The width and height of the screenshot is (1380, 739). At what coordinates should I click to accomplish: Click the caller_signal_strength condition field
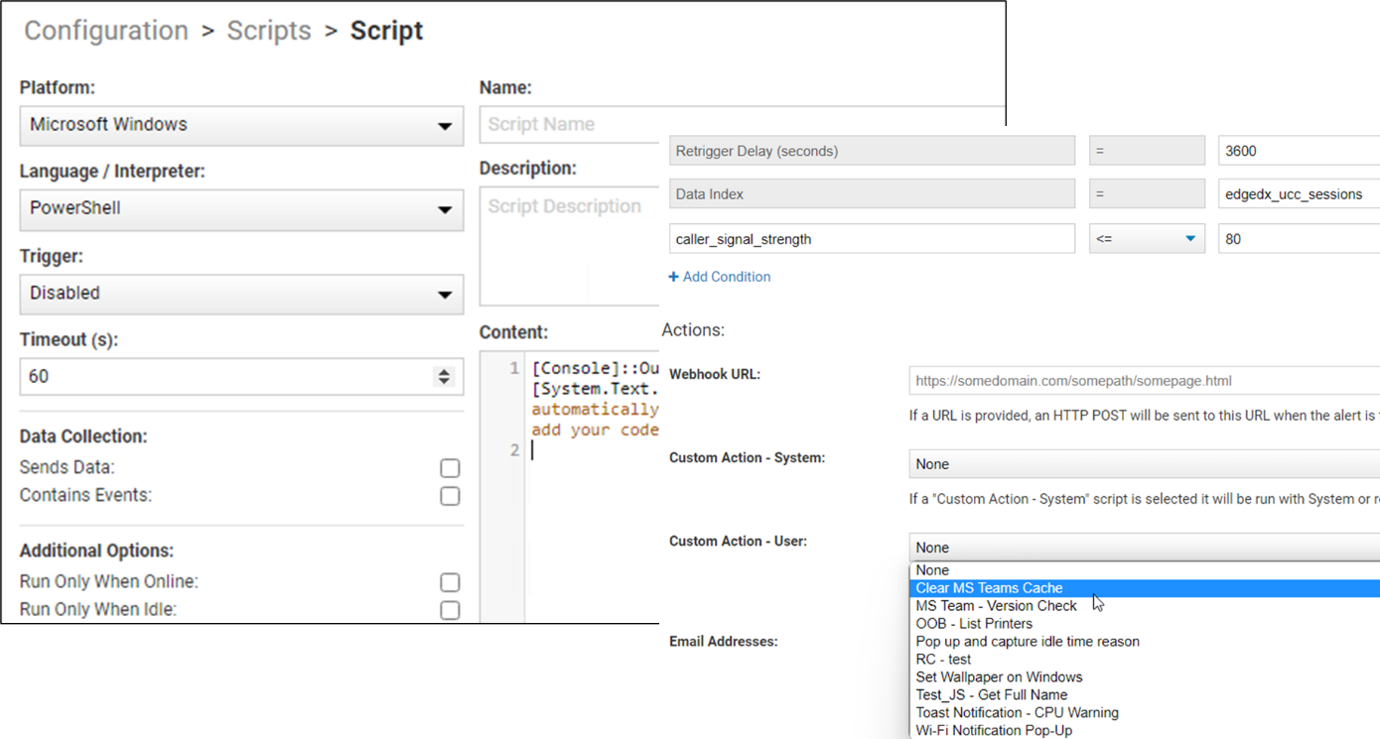click(872, 238)
